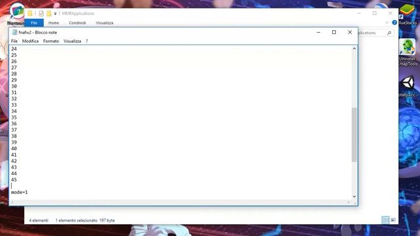Click the properties icon in Explorer quick access toolbar
This screenshot has width=420, height=236.
[41, 13]
